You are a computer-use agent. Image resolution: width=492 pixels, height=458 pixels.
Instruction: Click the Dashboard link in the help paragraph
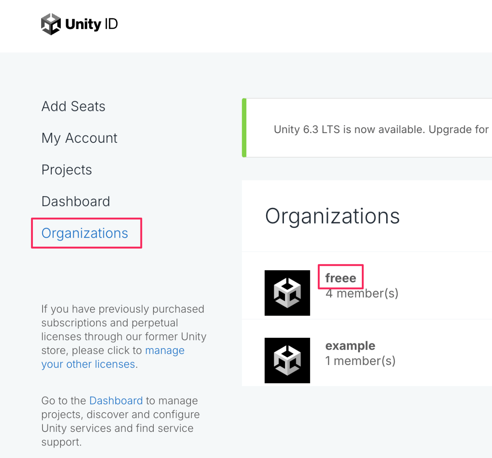[116, 401]
